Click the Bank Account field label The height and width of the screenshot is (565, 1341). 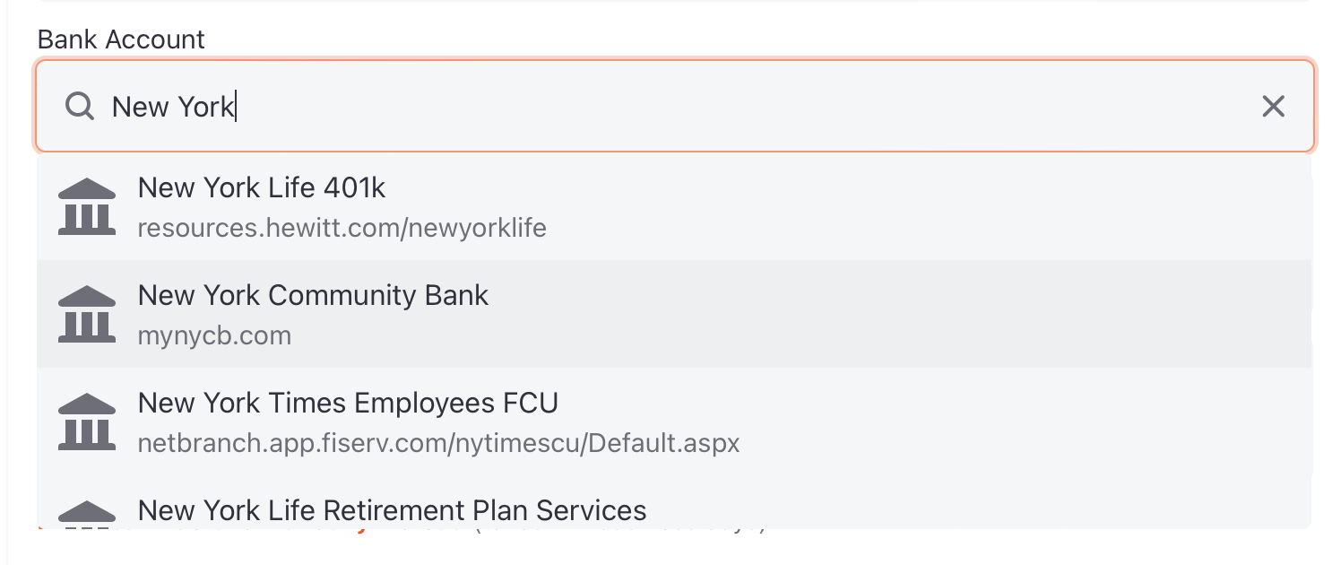click(x=121, y=39)
